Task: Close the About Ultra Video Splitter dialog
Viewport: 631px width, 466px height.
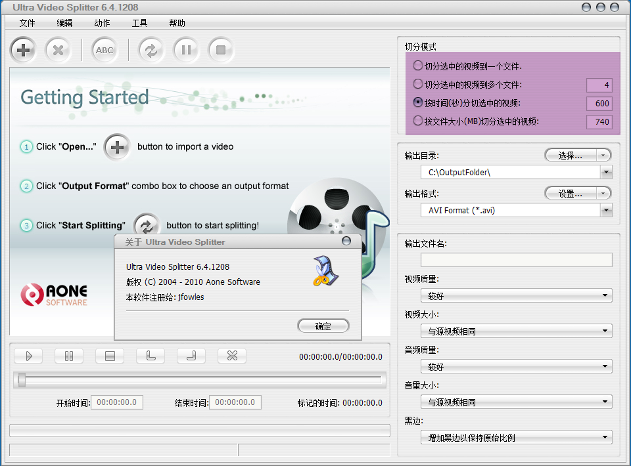Action: [x=346, y=241]
